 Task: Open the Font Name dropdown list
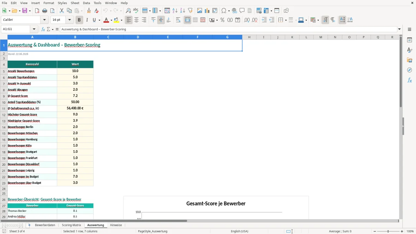[44, 20]
